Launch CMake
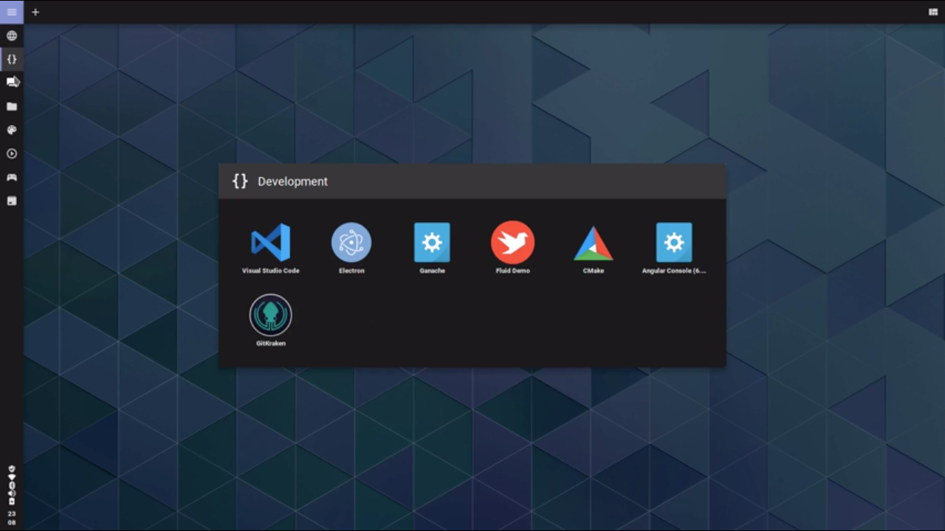The width and height of the screenshot is (945, 531). pos(593,243)
